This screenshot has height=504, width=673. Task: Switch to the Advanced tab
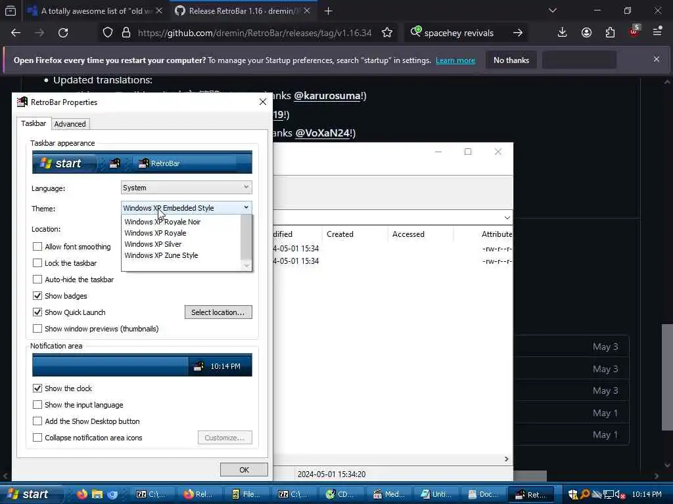point(70,124)
